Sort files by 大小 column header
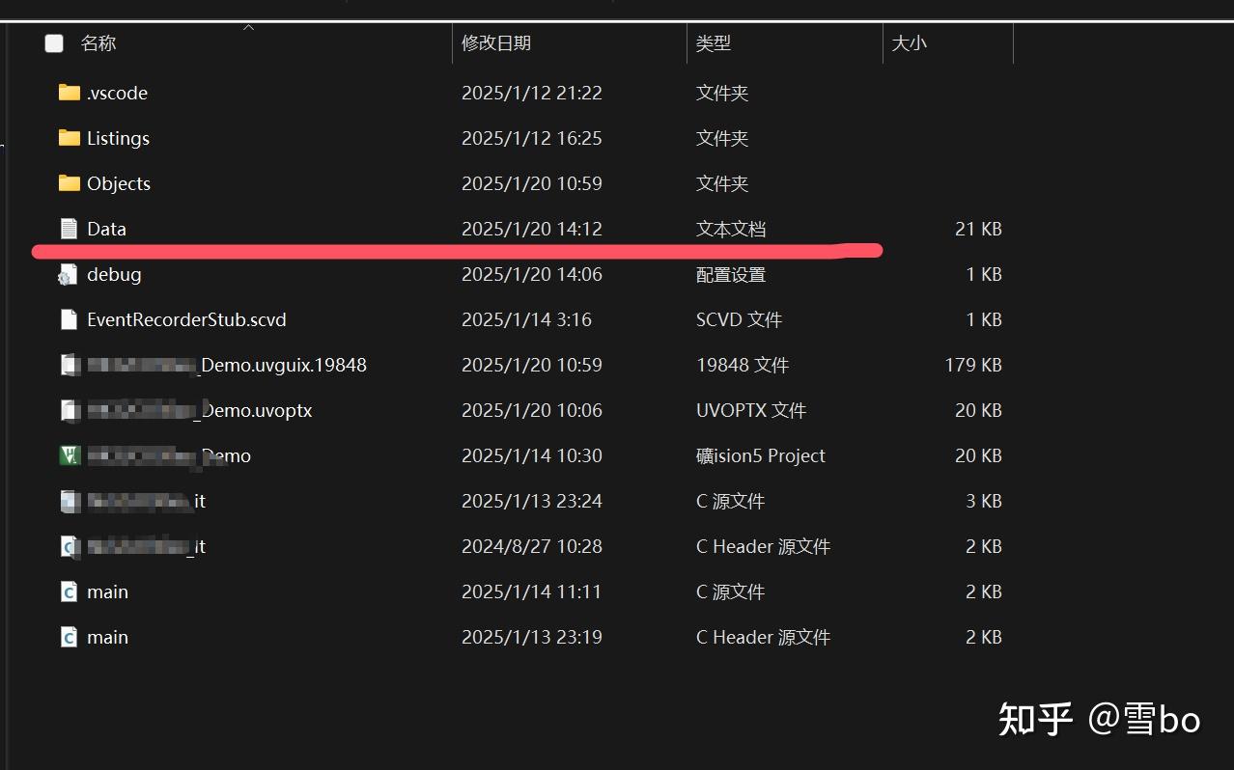This screenshot has height=770, width=1234. (x=909, y=43)
